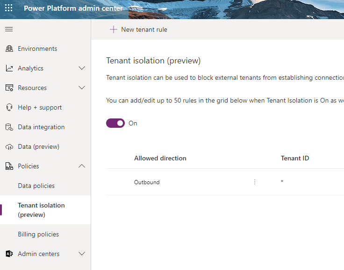The image size is (344, 270).
Task: Click the Data (preview) cloud icon
Action: (x=9, y=147)
